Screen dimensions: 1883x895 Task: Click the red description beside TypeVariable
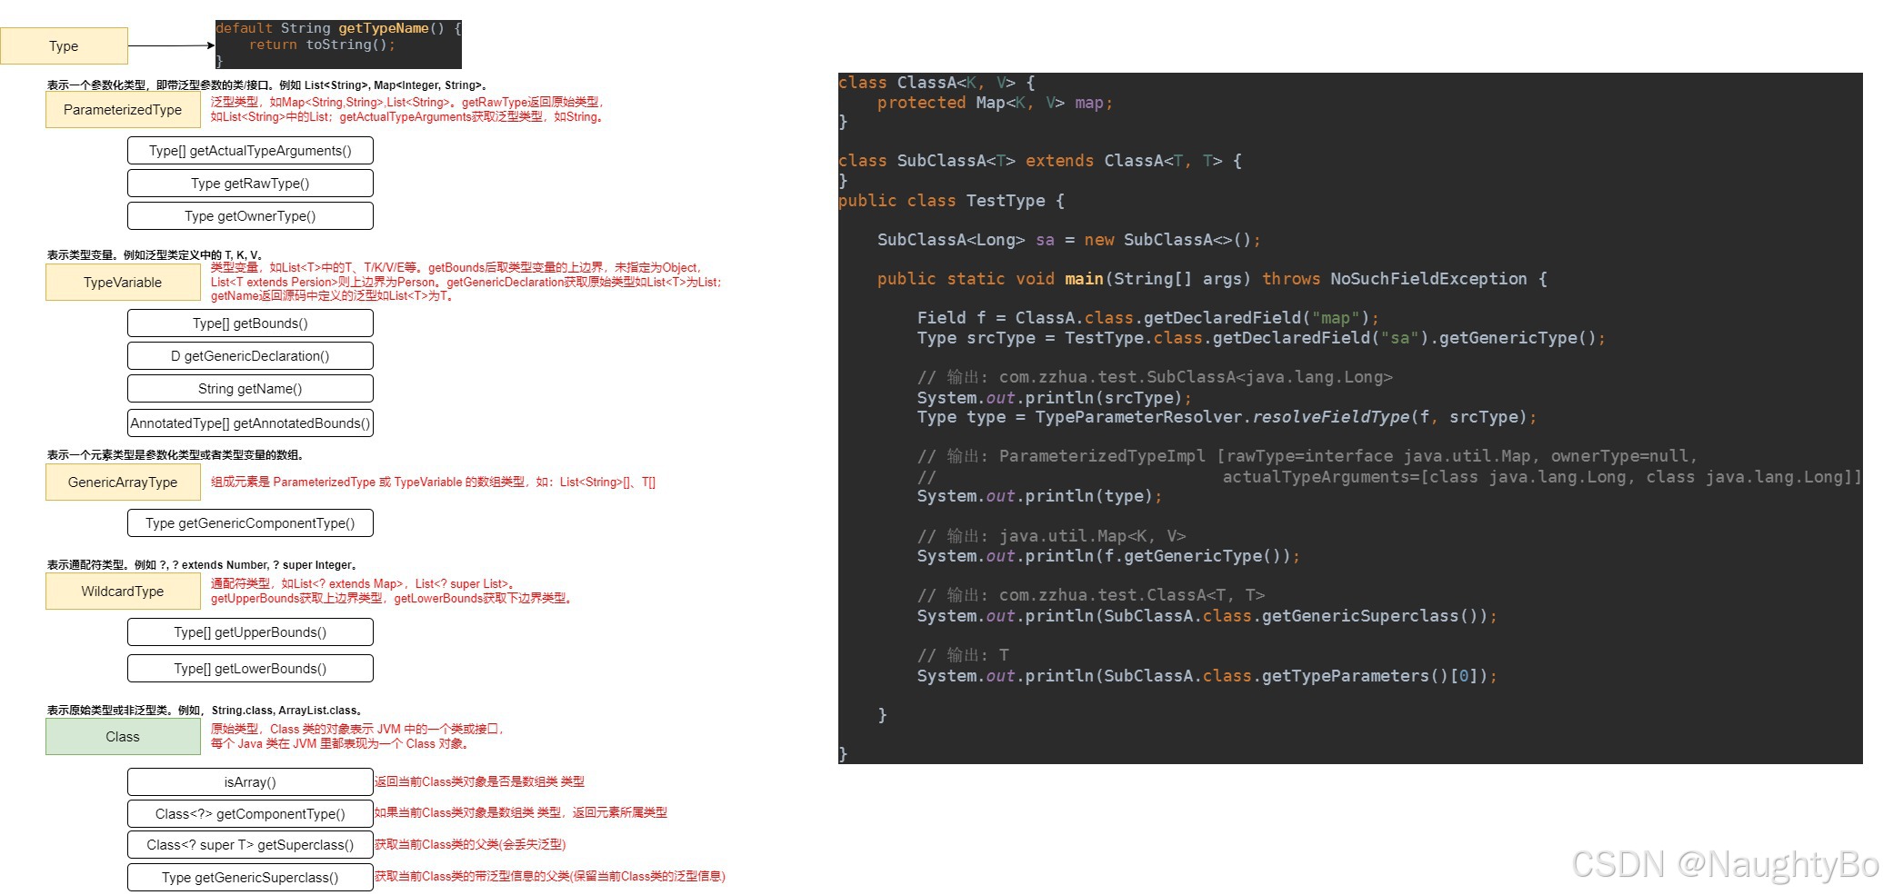pyautogui.click(x=466, y=282)
